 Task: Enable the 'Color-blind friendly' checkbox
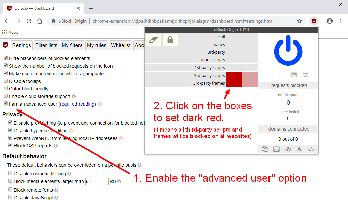click(x=5, y=89)
